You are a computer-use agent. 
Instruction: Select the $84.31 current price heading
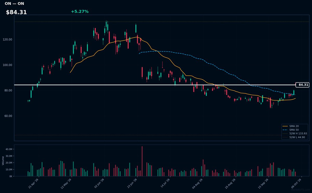tap(16, 12)
